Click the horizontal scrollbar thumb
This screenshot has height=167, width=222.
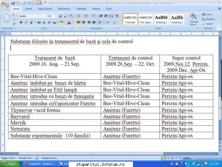(x=91, y=154)
